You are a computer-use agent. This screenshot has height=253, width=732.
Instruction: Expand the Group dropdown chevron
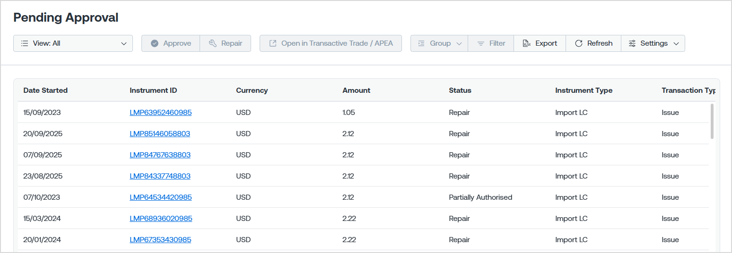click(459, 43)
